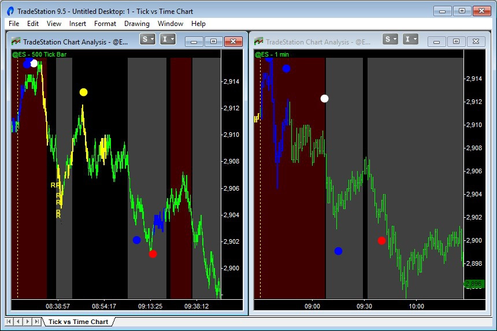The height and width of the screenshot is (331, 497).
Task: Close the 1 min chart window
Action: click(476, 42)
